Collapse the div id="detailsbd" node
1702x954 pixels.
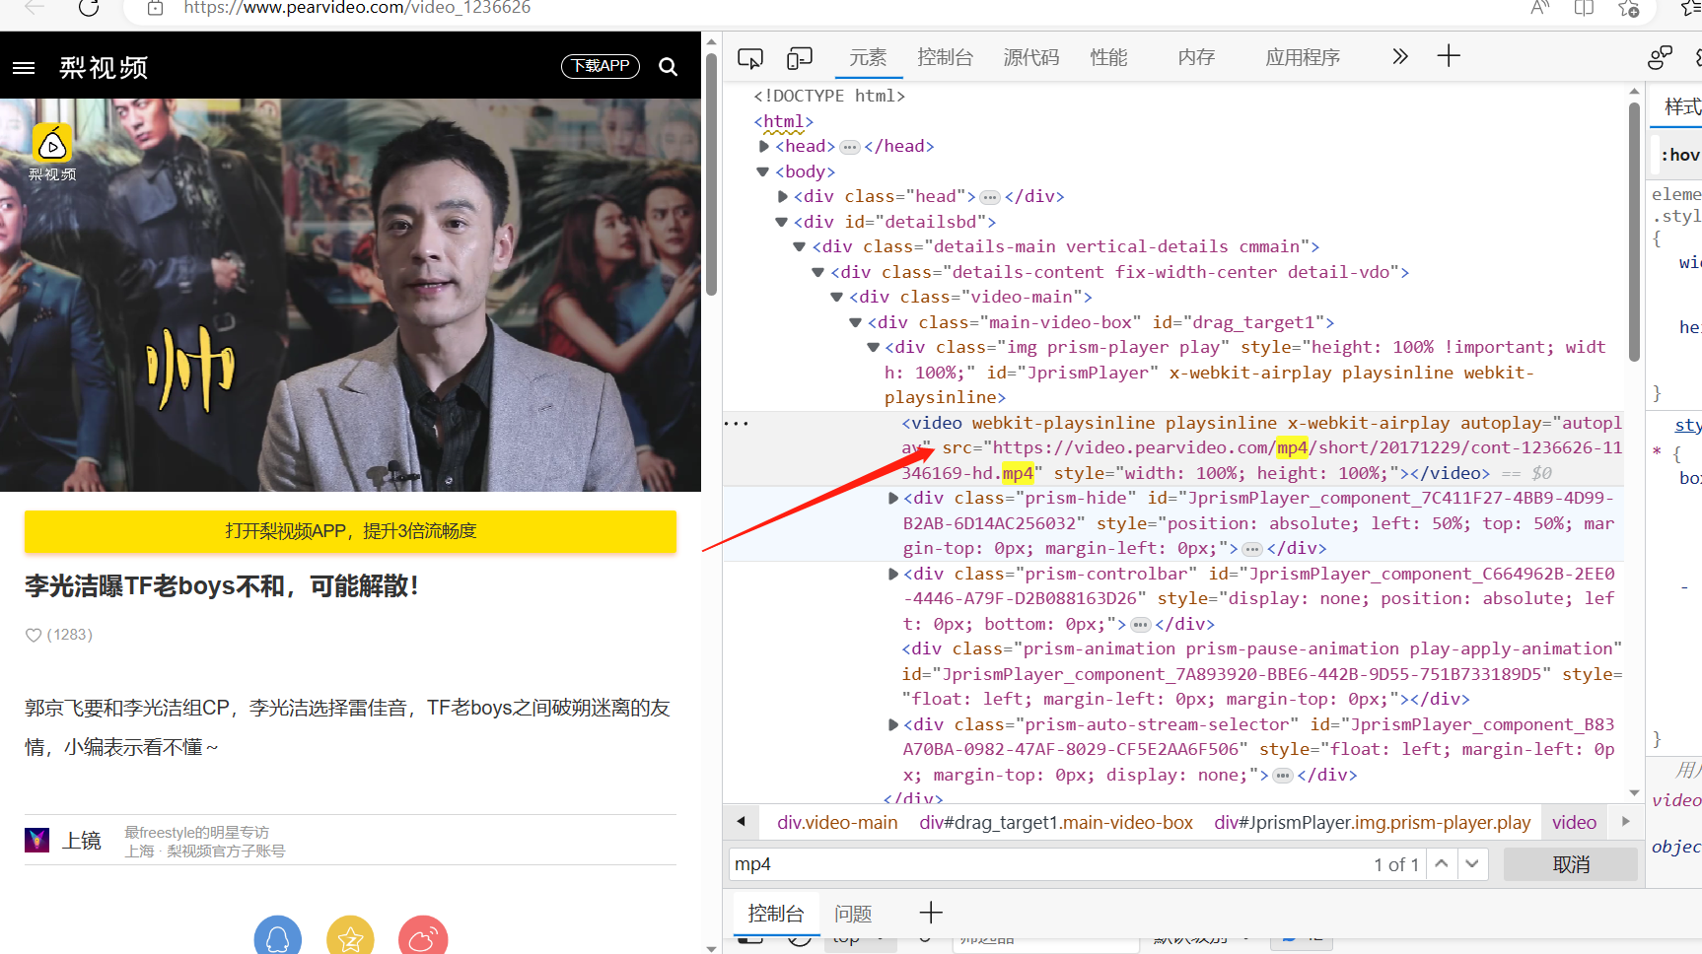tap(782, 222)
